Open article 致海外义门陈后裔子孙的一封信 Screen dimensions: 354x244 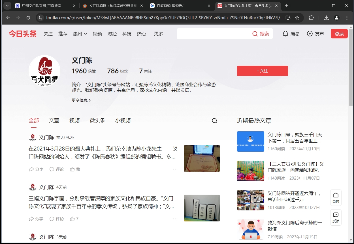[x=295, y=226]
